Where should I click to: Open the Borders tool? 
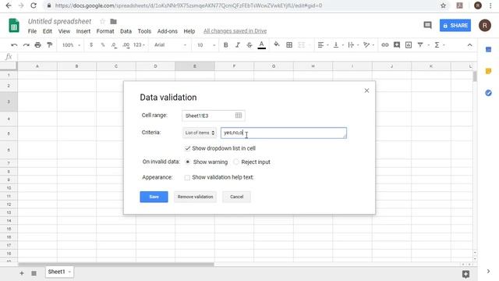(x=289, y=45)
